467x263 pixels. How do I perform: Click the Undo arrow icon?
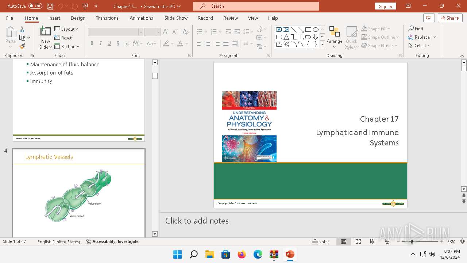click(61, 6)
